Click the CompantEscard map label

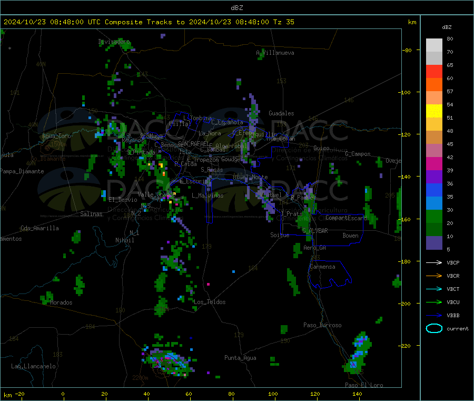click(x=346, y=218)
